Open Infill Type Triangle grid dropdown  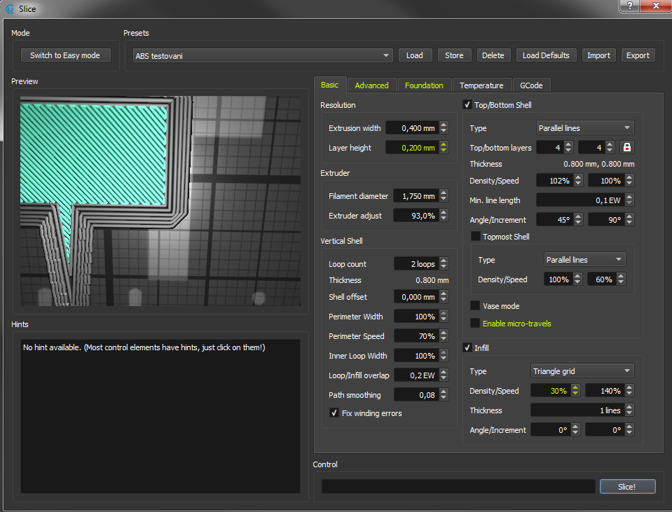(x=582, y=371)
